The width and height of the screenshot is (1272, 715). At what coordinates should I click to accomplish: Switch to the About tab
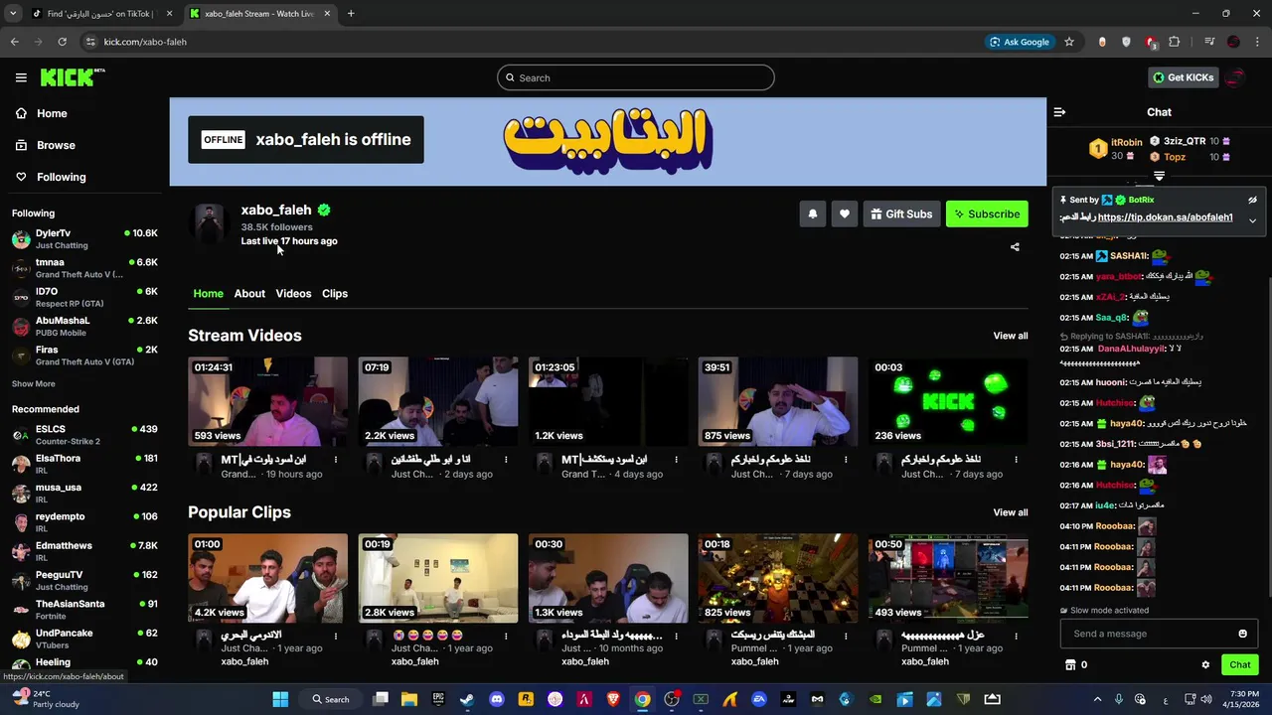pos(249,293)
